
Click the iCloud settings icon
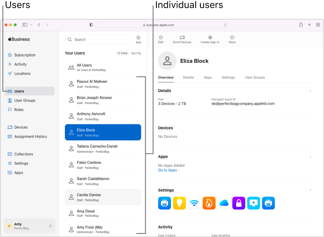coord(224,203)
